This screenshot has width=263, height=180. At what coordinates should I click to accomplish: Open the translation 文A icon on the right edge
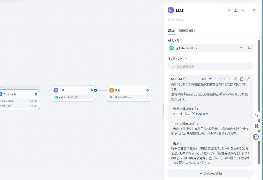(256, 116)
